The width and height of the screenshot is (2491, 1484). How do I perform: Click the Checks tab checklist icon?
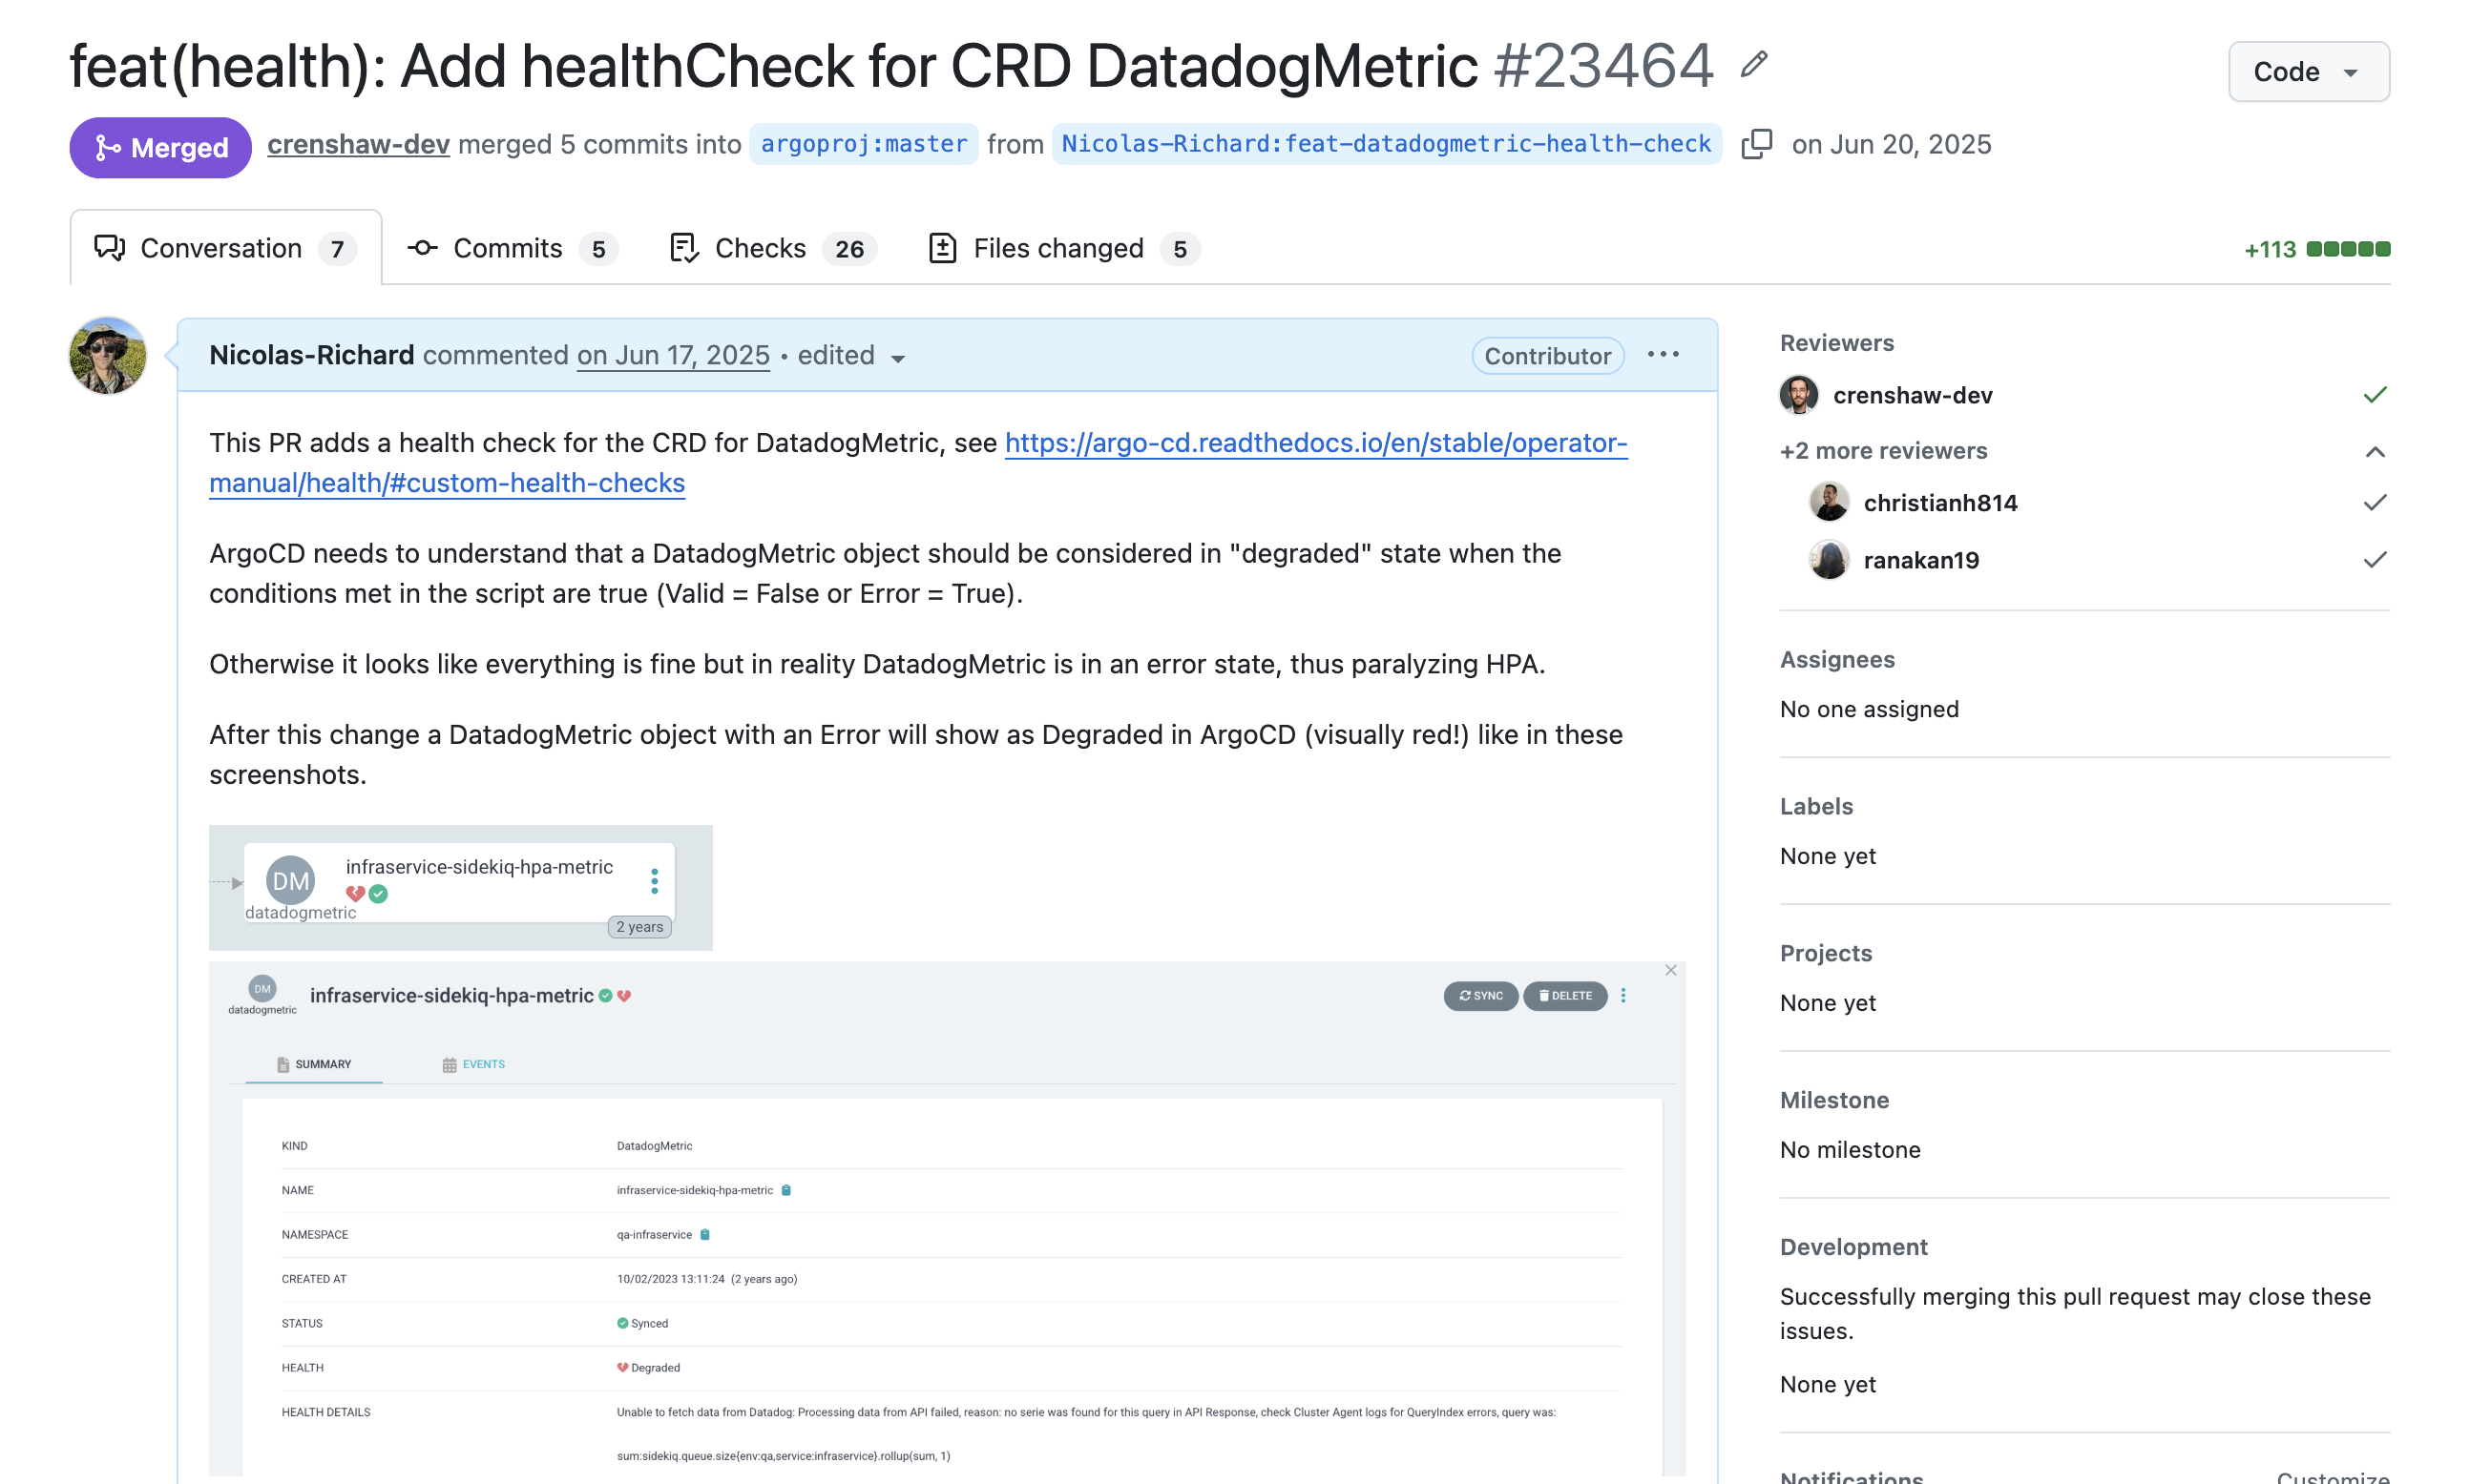pos(684,248)
